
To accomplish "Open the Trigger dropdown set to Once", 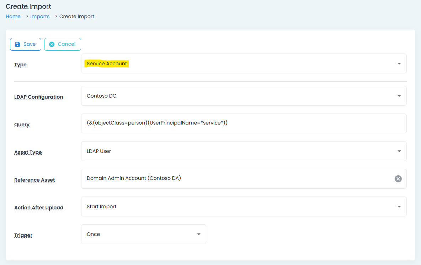I will (143, 234).
